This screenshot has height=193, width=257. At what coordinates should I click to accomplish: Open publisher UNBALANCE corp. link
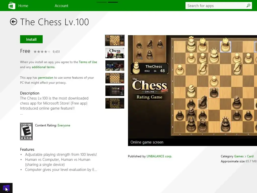pyautogui.click(x=159, y=156)
